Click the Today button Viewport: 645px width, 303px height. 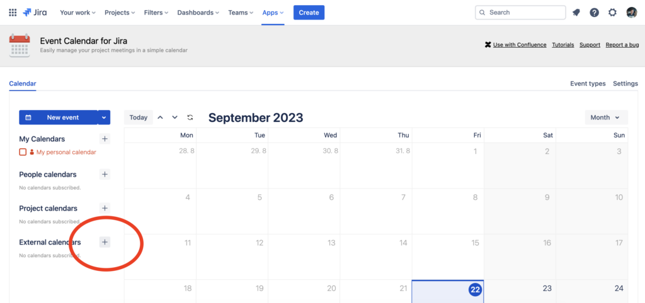pos(138,118)
